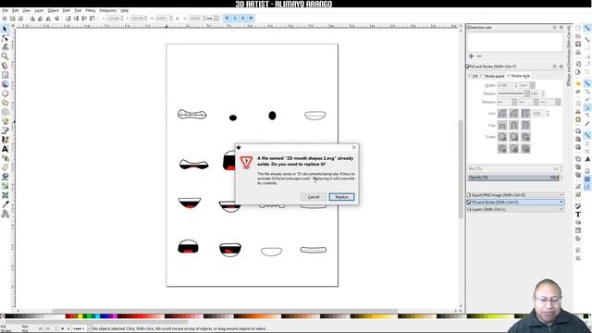Click the plus icon in Selection sets

pos(471,55)
